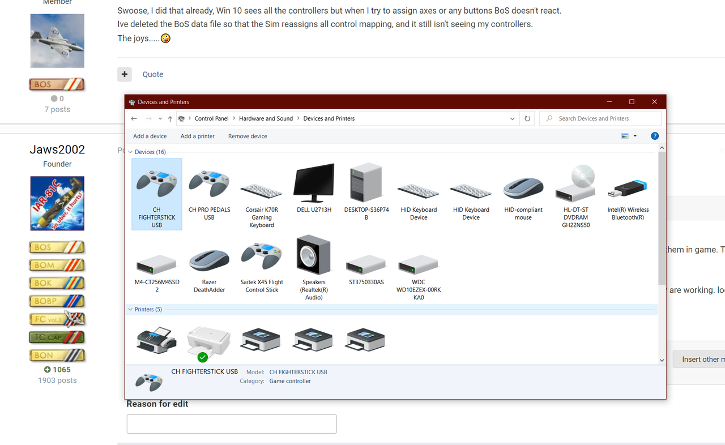This screenshot has height=445, width=725.
Task: Expand the arrow after Hardware and Sound breadcrumb
Action: pos(298,119)
